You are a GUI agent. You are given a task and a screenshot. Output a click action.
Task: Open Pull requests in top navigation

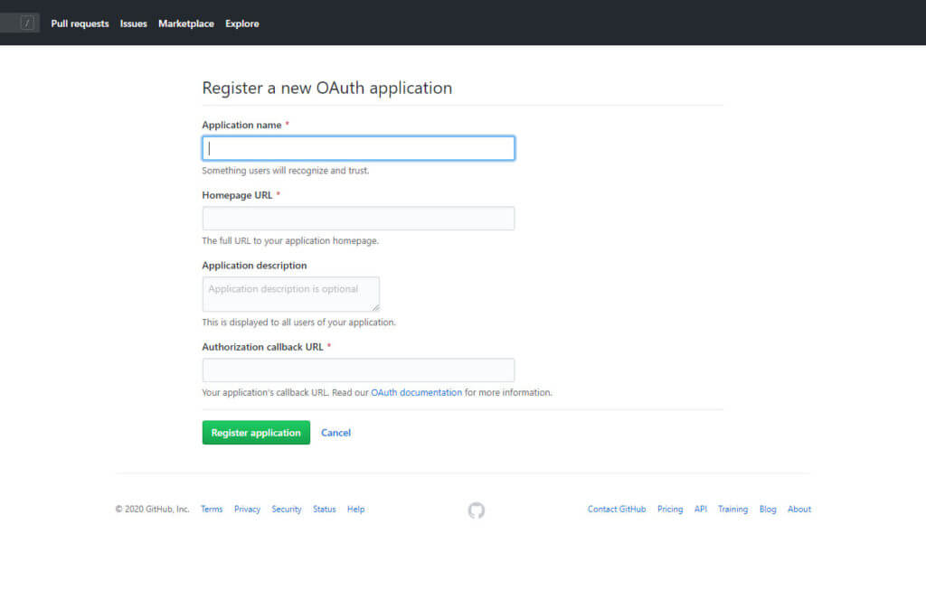80,23
